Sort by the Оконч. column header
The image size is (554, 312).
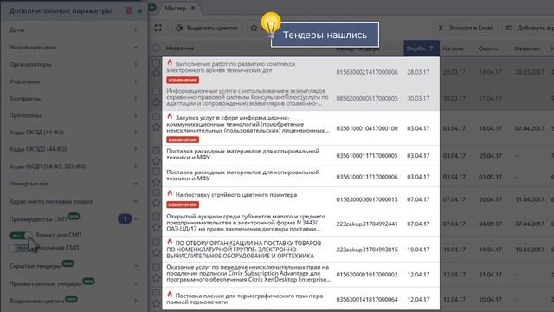(488, 49)
